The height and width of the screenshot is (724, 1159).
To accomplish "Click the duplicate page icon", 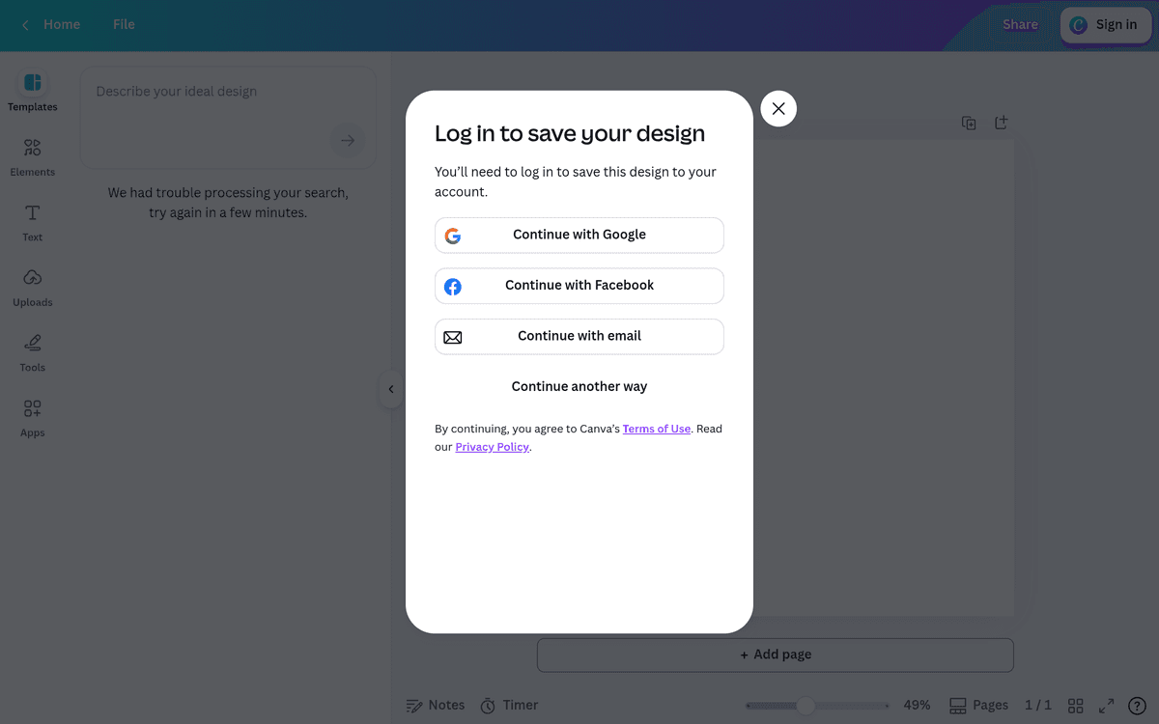I will (x=969, y=123).
